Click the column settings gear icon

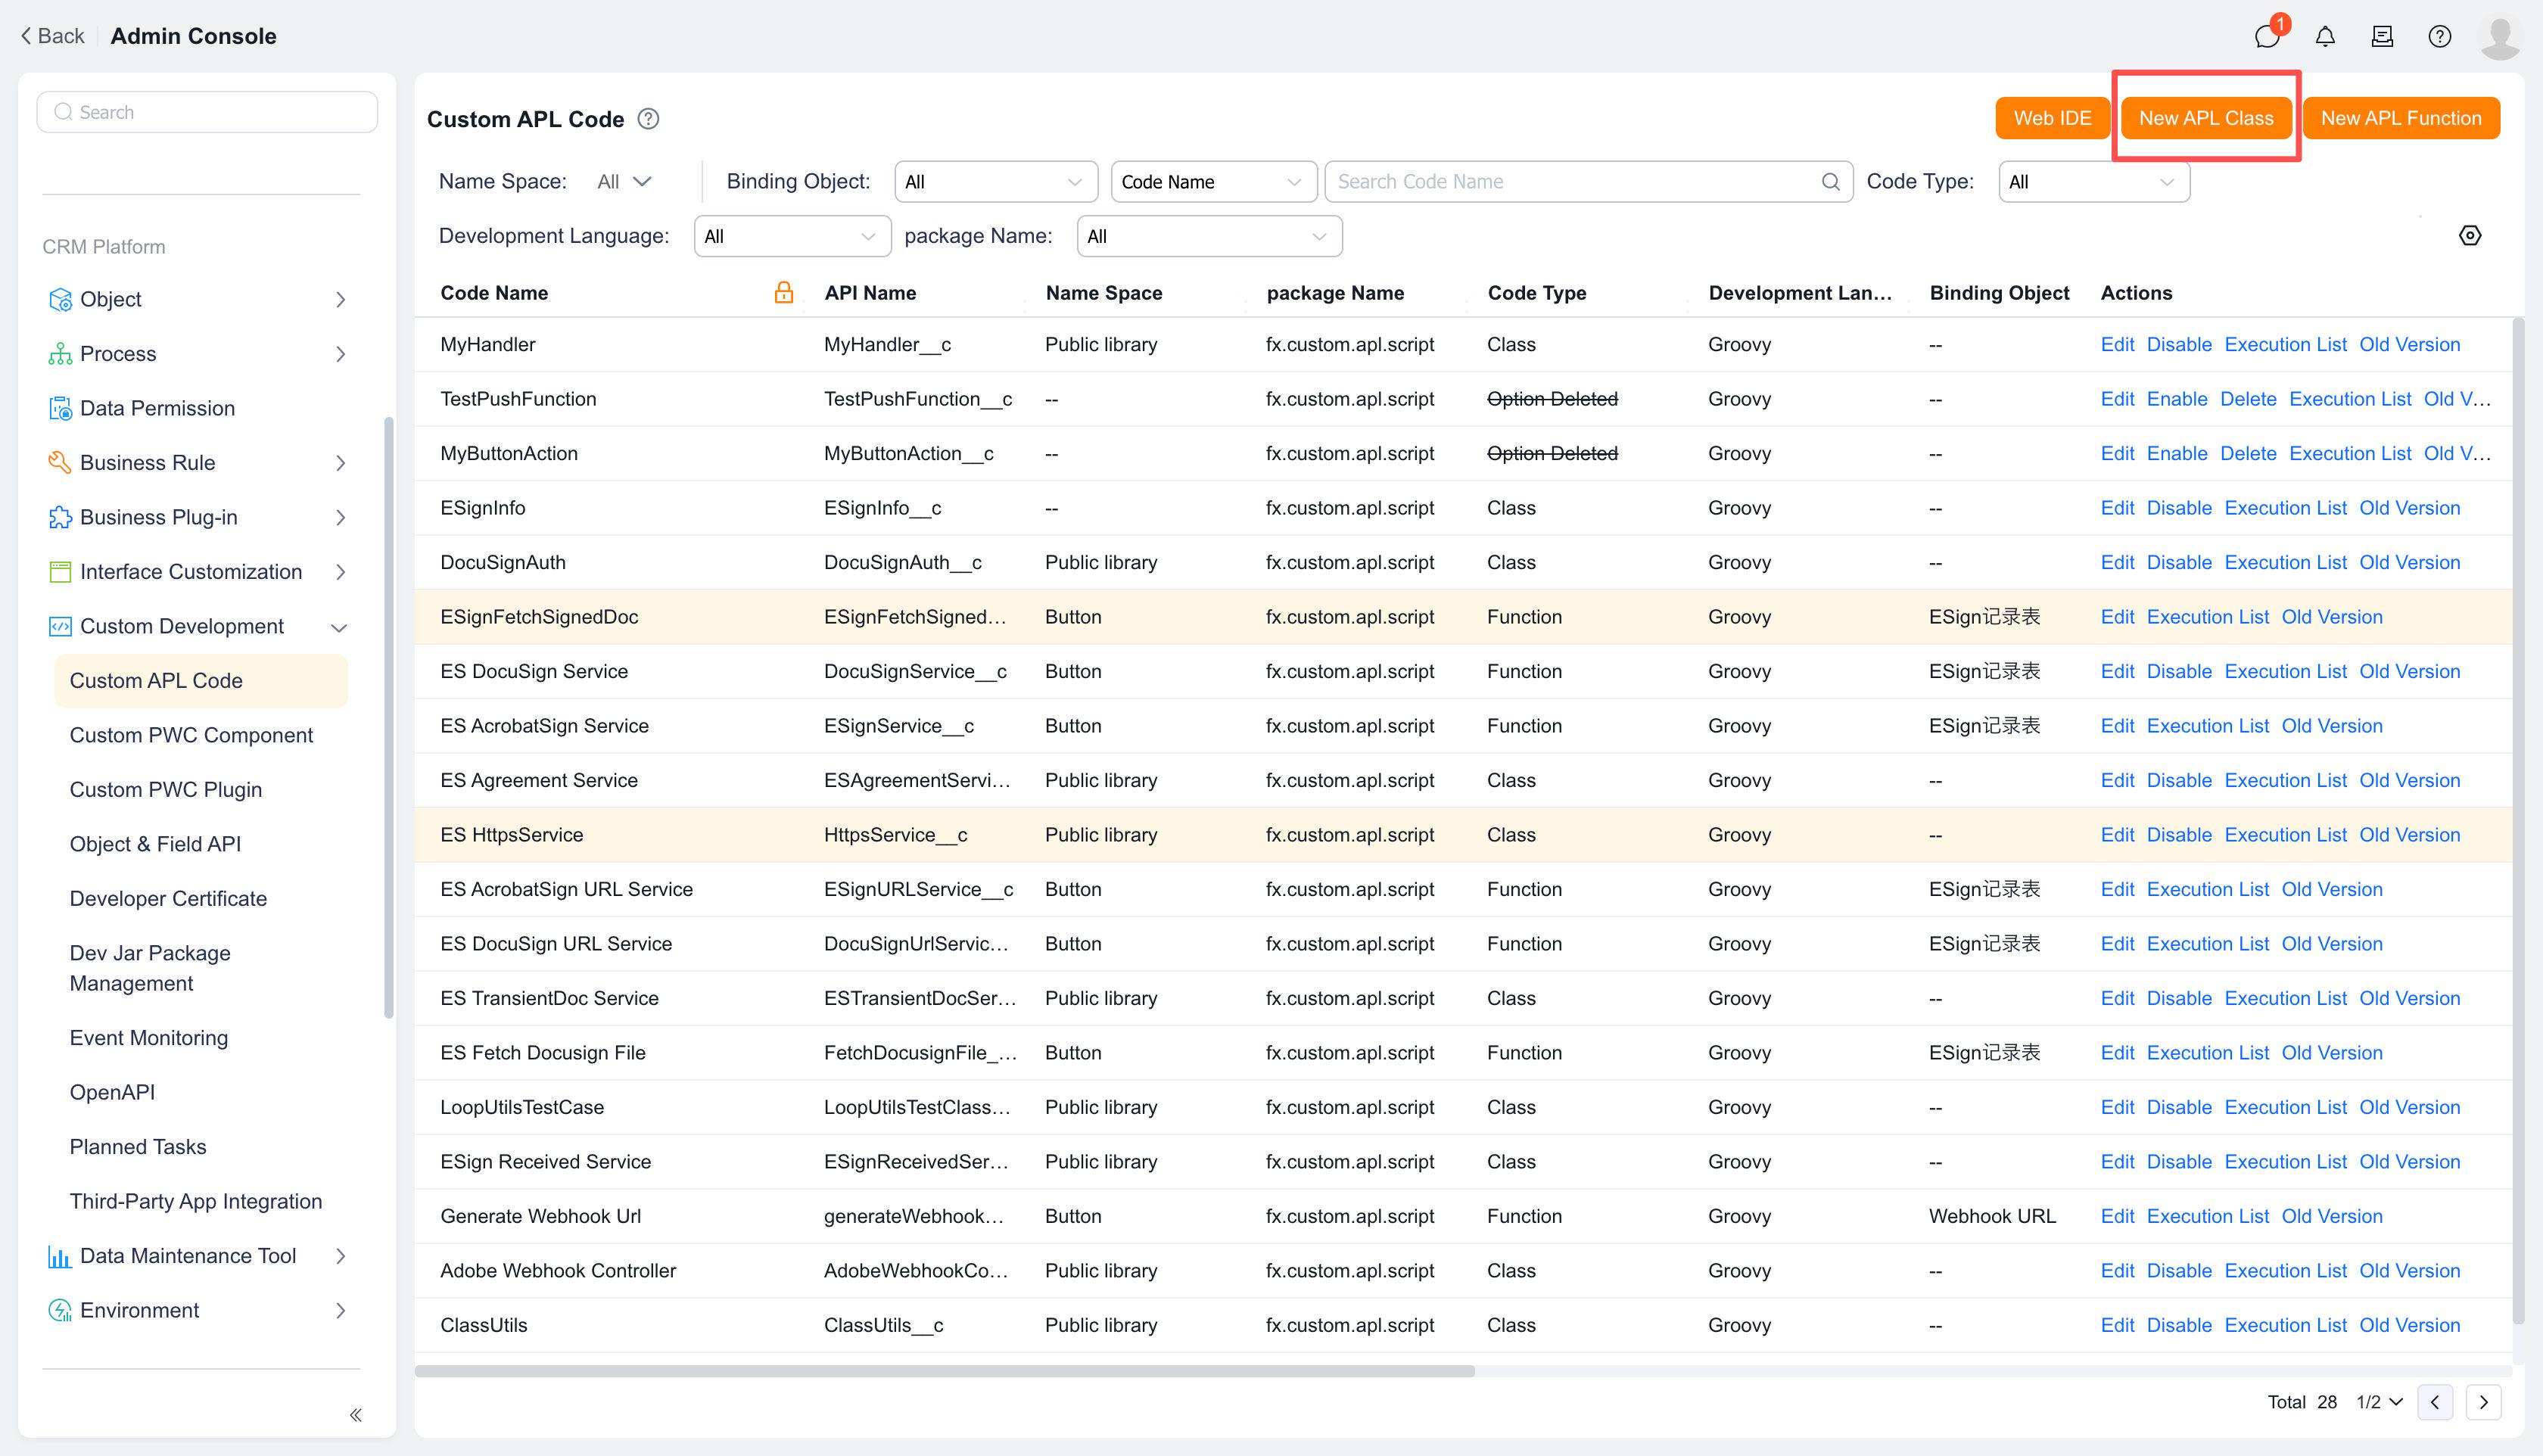click(x=2469, y=236)
